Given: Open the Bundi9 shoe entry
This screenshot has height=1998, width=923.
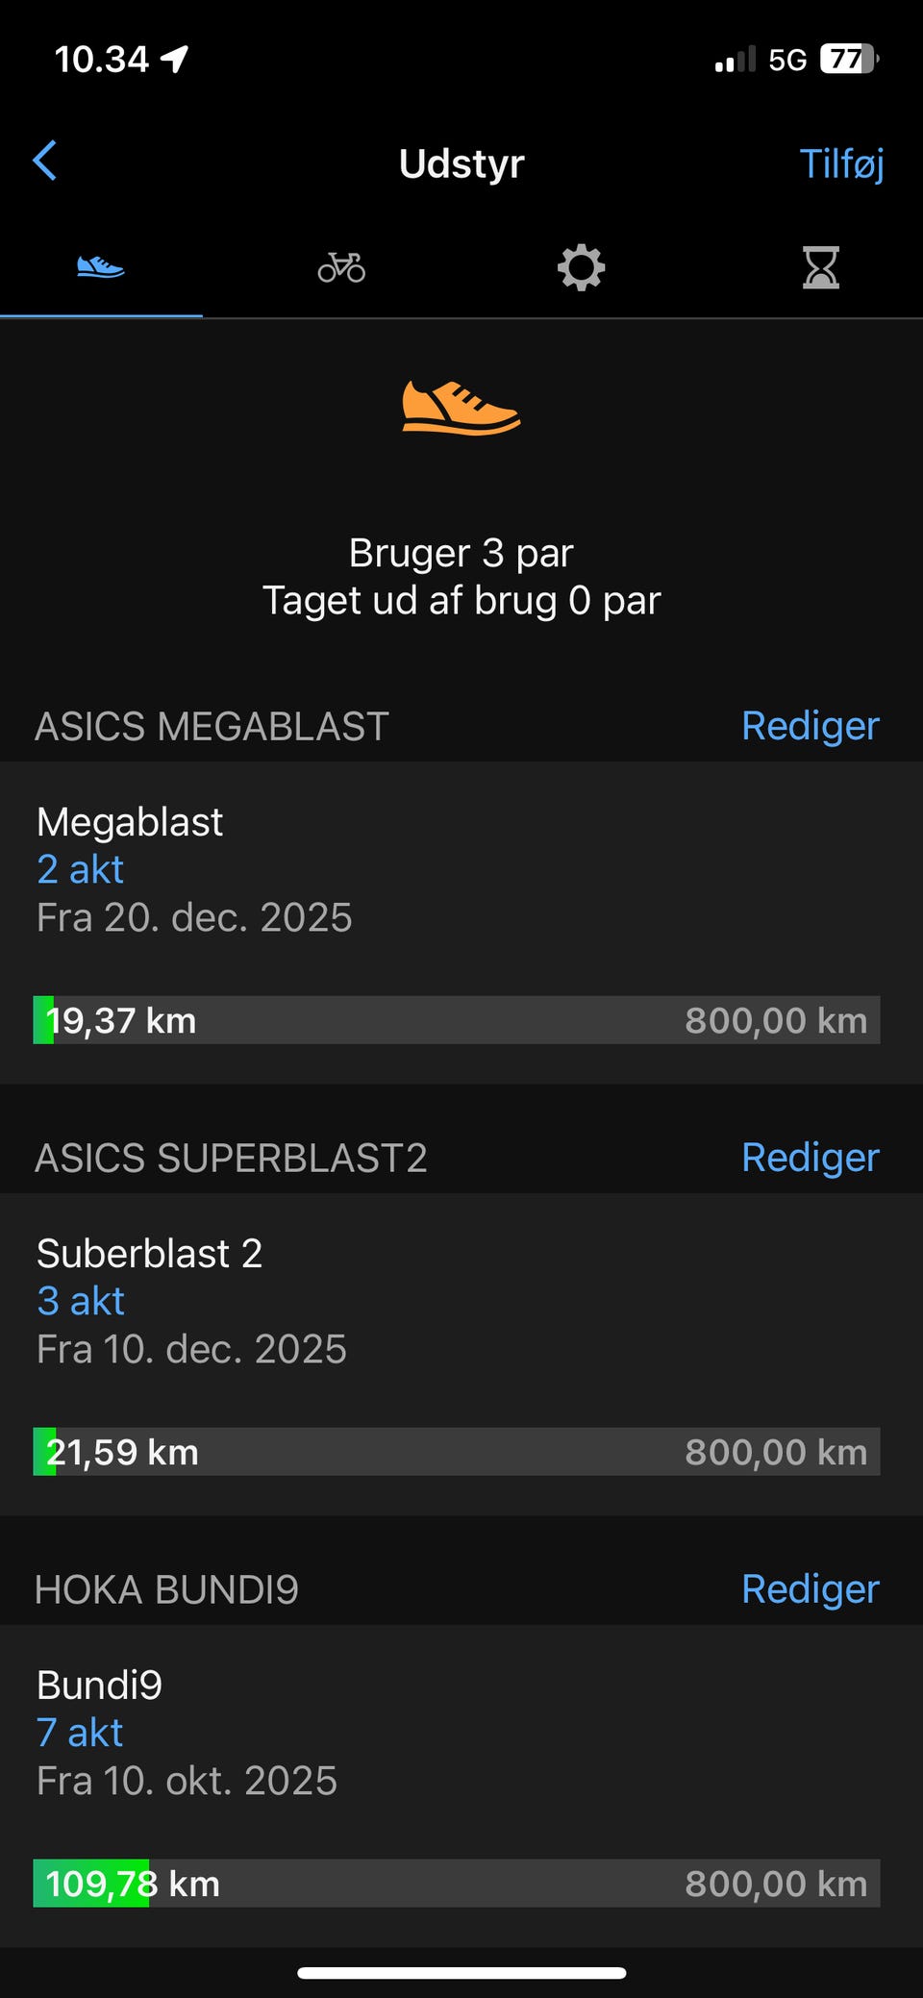Looking at the screenshot, I should (x=461, y=1786).
